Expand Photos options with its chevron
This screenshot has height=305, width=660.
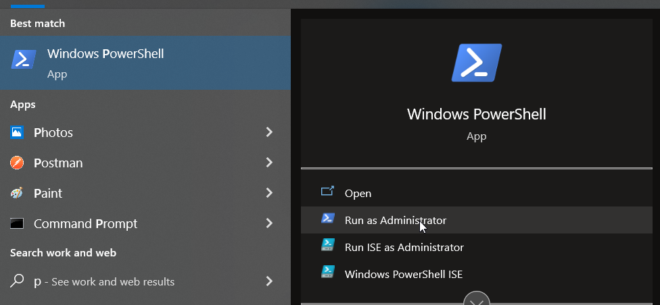(269, 132)
